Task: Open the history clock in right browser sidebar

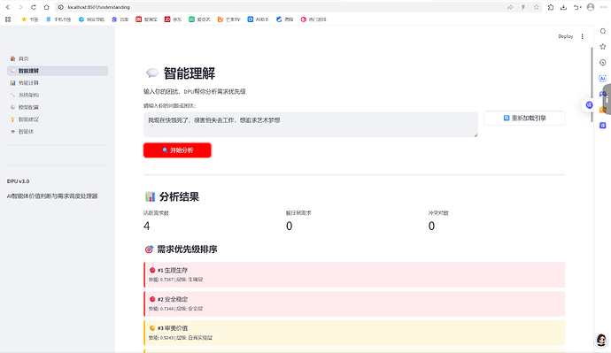Action: [603, 62]
